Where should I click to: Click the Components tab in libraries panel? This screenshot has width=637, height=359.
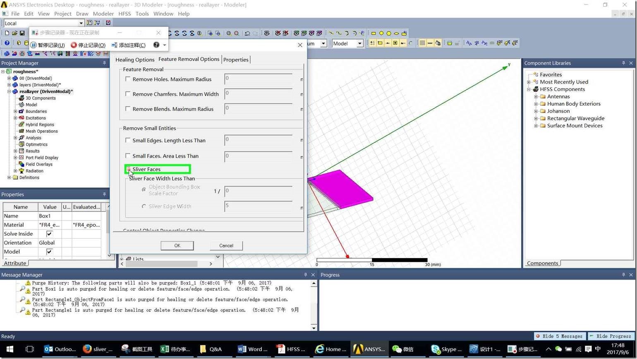pyautogui.click(x=542, y=263)
